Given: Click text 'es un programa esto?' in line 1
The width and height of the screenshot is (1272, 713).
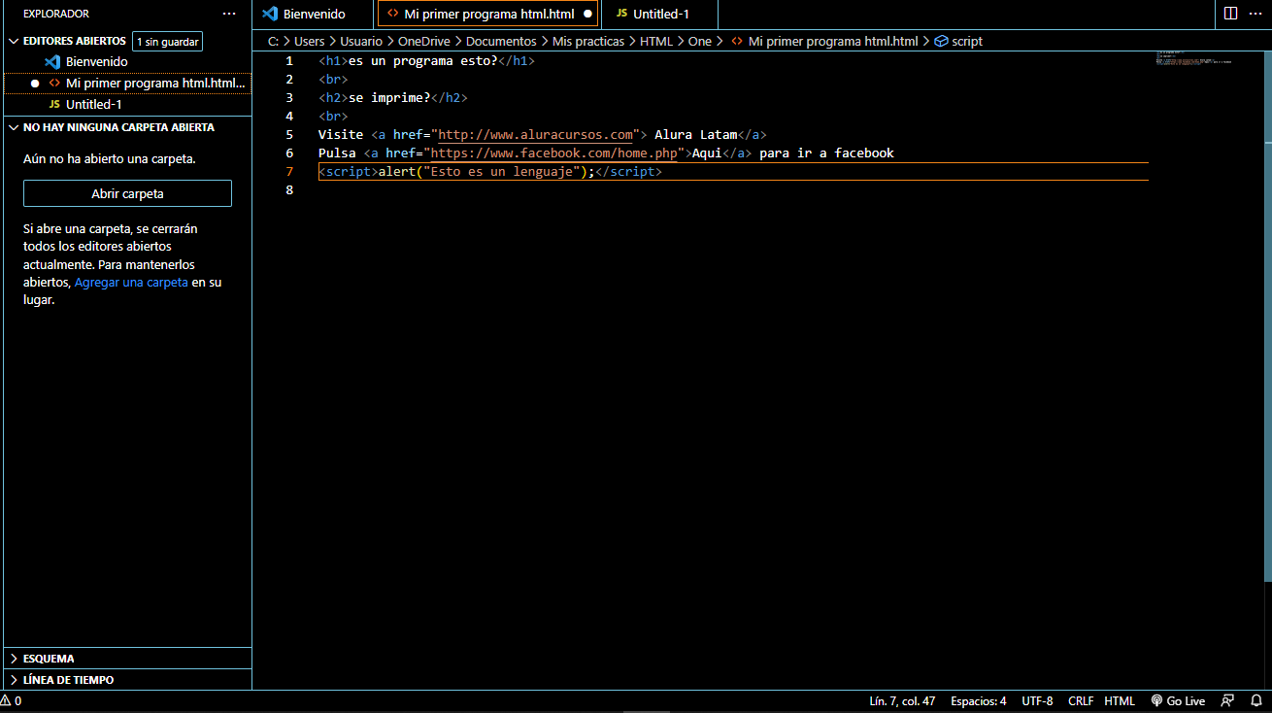Looking at the screenshot, I should [423, 61].
